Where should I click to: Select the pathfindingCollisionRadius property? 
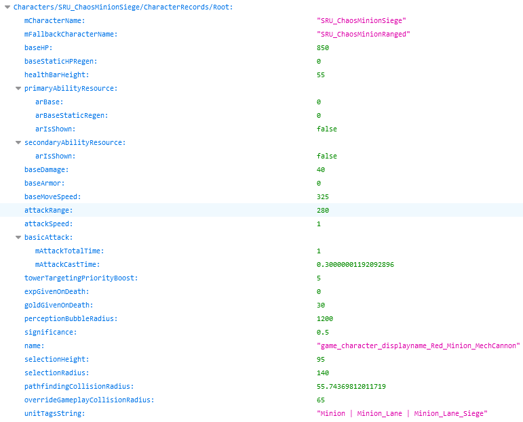point(79,386)
